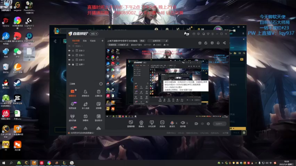Switch to the third scene tab

(93, 41)
